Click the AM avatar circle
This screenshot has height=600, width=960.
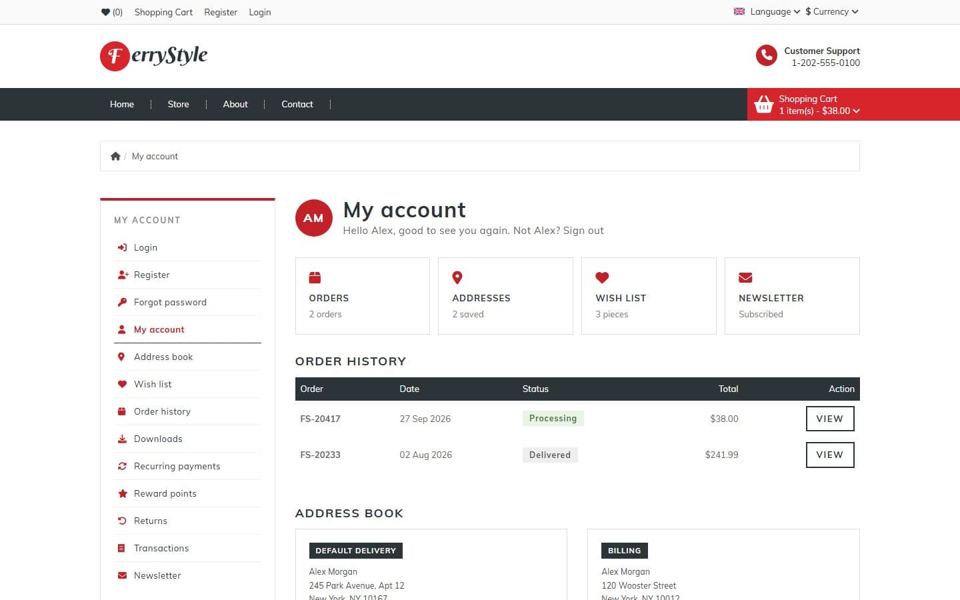click(x=314, y=218)
